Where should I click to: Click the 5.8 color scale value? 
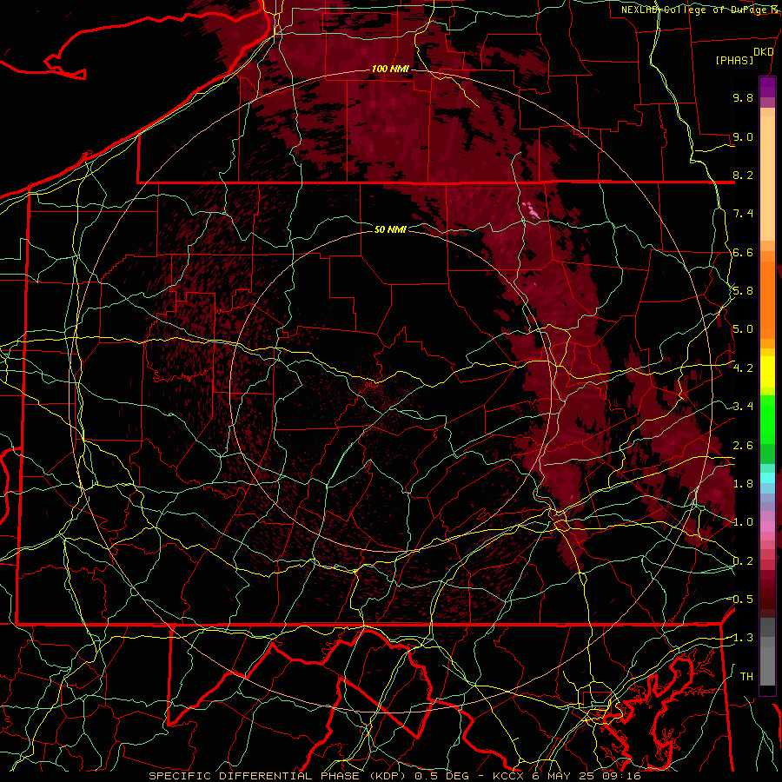point(743,291)
